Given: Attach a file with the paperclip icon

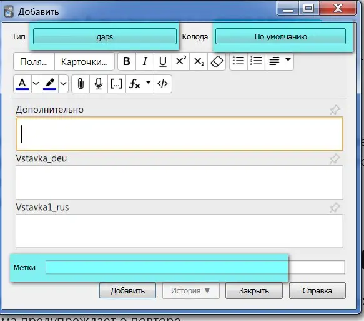Looking at the screenshot, I should point(81,84).
